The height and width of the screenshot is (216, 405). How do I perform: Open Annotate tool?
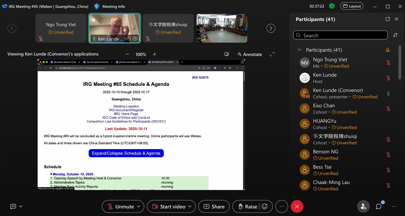[249, 54]
